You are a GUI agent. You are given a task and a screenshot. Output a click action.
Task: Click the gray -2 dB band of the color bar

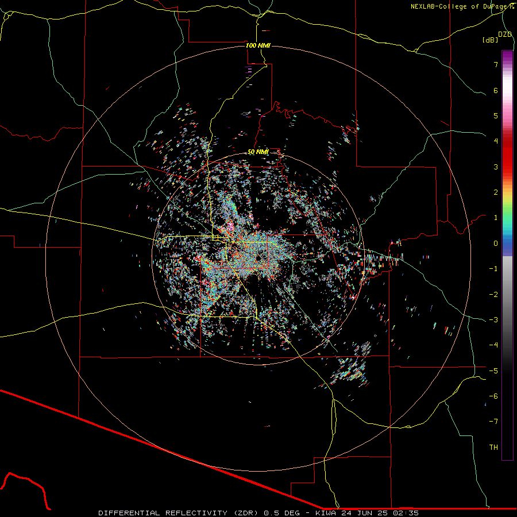[507, 295]
